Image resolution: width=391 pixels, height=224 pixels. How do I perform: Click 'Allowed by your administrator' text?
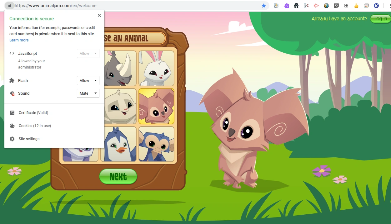(32, 64)
